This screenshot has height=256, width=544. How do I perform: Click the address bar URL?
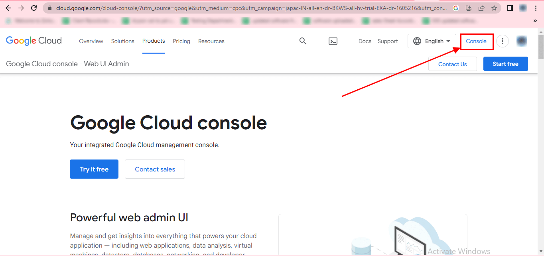click(251, 8)
